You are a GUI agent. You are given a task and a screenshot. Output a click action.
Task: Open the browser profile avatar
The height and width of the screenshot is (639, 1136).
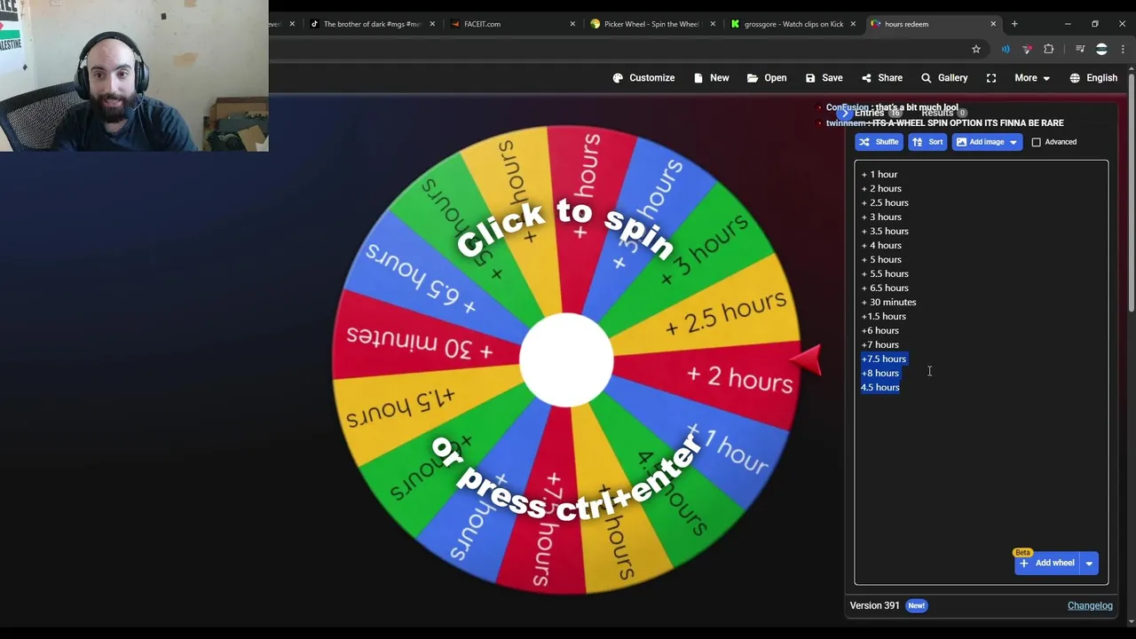[x=1101, y=49]
